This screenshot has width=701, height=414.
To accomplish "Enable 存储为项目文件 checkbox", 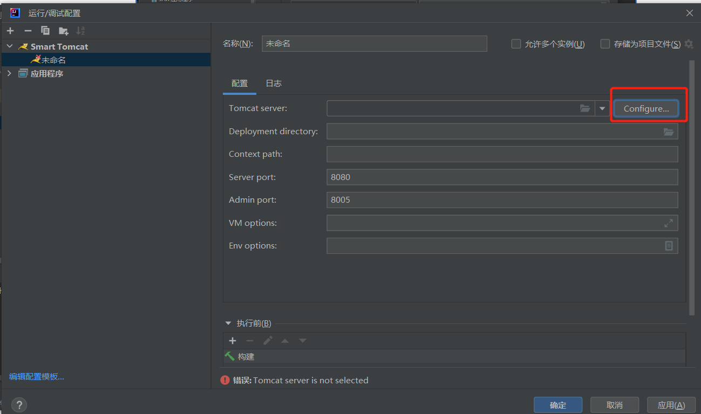I will [605, 44].
